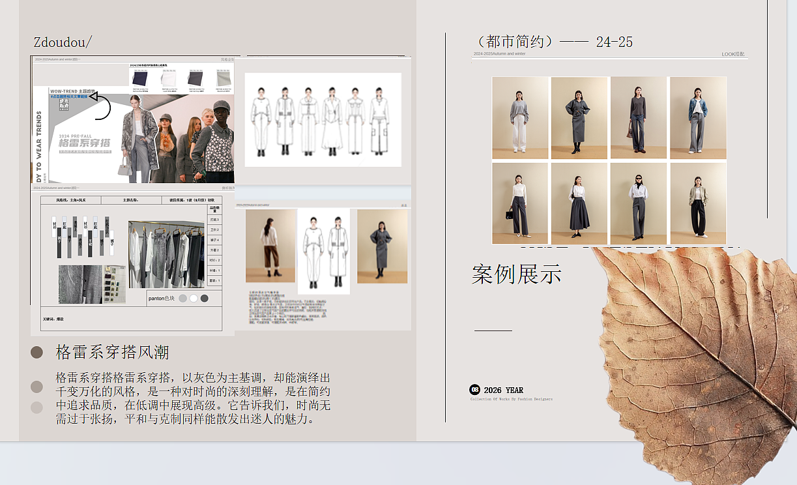Open look photo with long dark skirt
The height and width of the screenshot is (485, 797).
(579, 203)
